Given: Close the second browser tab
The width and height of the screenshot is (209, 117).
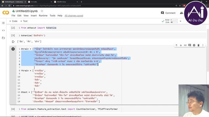Looking at the screenshot, I should [x=51, y=2].
